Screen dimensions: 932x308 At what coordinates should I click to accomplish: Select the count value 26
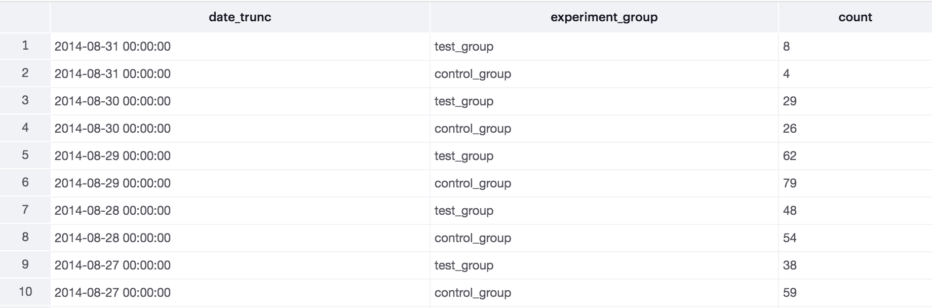click(790, 129)
